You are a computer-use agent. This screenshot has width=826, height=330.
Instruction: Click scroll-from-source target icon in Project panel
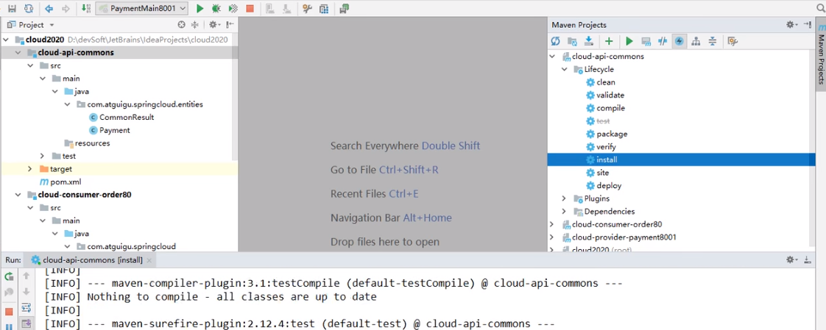click(x=182, y=25)
